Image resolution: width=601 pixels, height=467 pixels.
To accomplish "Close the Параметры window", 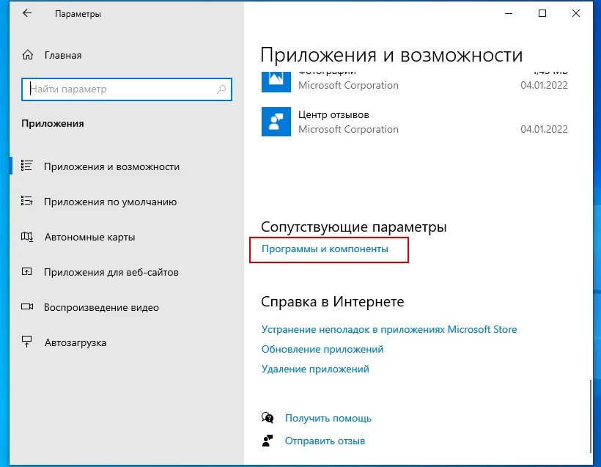I will tap(575, 13).
